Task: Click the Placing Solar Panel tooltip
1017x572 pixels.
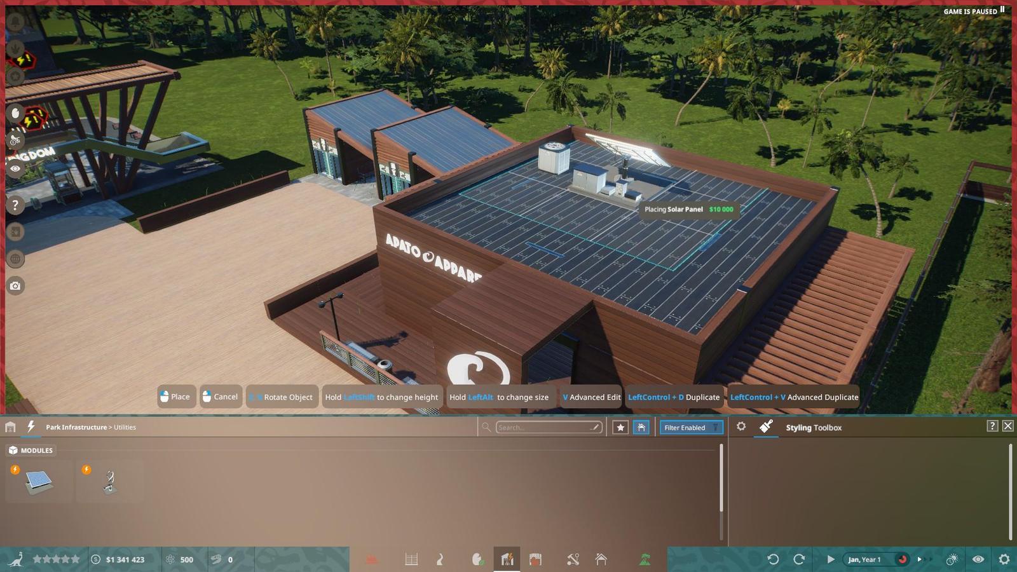Action: (x=689, y=209)
